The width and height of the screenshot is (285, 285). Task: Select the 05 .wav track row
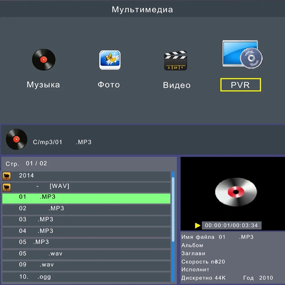[x=86, y=255]
